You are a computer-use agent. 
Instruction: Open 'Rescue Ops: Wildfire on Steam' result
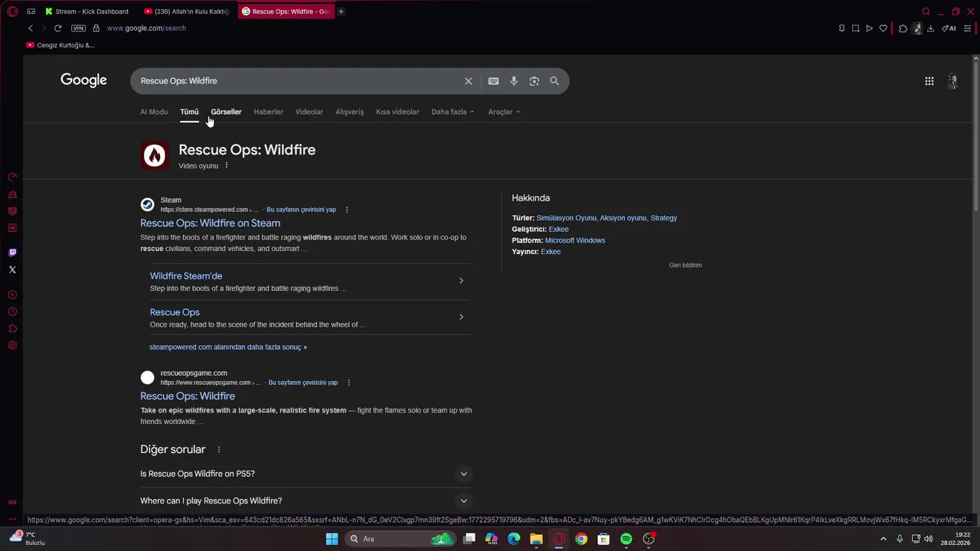(x=210, y=223)
